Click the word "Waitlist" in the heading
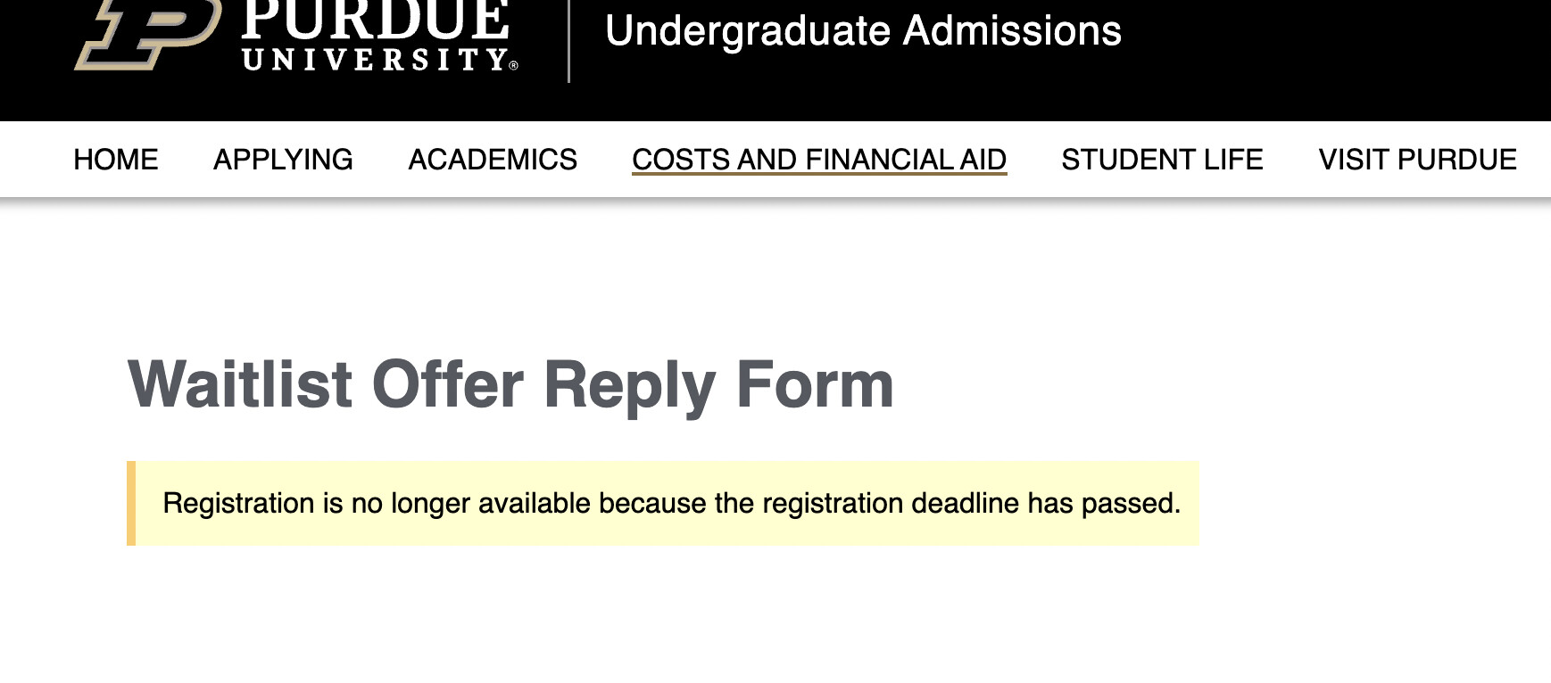The image size is (1551, 683). 240,385
